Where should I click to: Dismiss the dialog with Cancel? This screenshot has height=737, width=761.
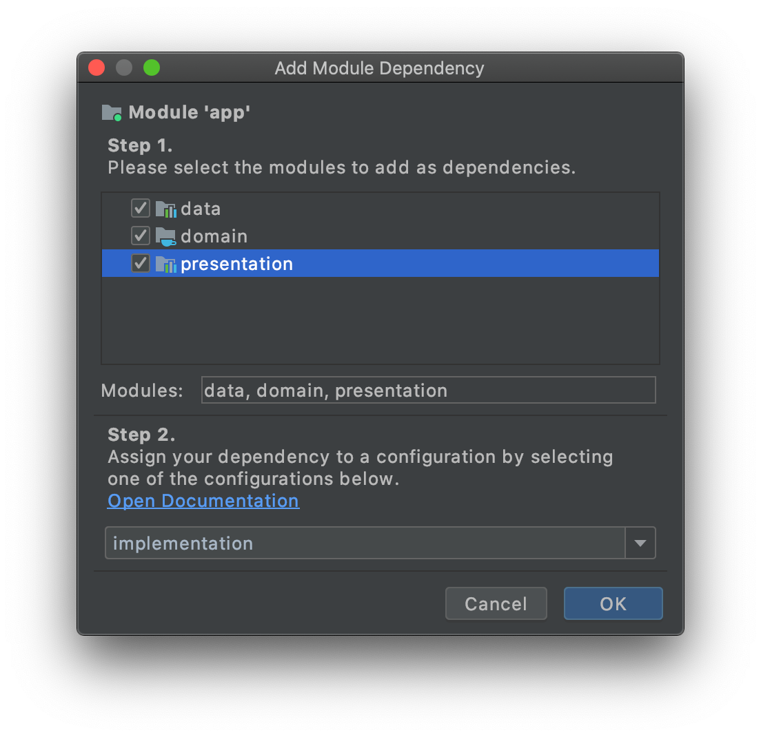tap(496, 603)
